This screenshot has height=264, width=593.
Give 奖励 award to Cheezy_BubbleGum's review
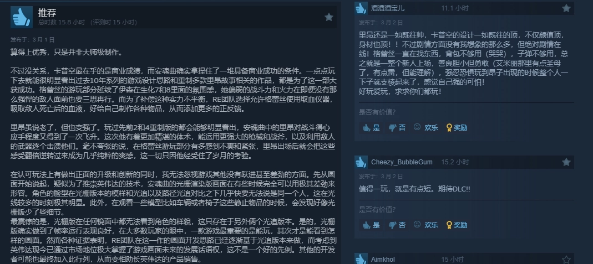click(x=457, y=225)
